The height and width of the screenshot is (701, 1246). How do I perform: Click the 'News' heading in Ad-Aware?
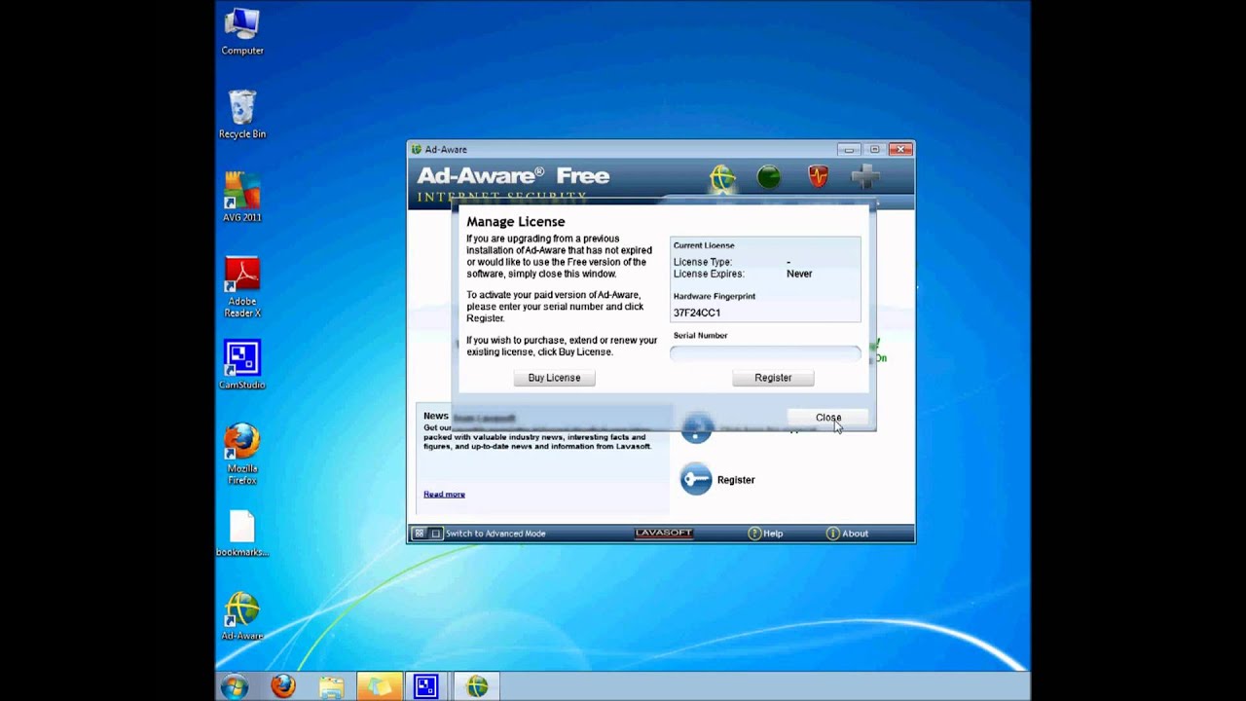436,416
